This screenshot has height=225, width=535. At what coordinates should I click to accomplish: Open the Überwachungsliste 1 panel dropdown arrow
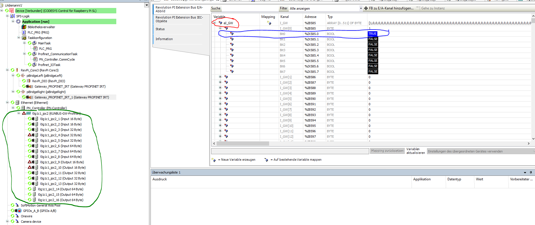point(525,172)
